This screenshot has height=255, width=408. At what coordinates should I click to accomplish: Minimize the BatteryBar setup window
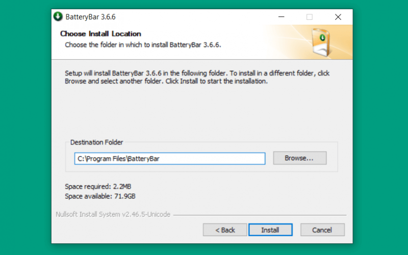coord(282,17)
